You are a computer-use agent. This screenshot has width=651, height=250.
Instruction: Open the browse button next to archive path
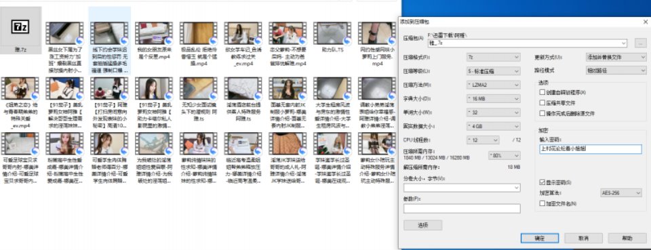(641, 43)
